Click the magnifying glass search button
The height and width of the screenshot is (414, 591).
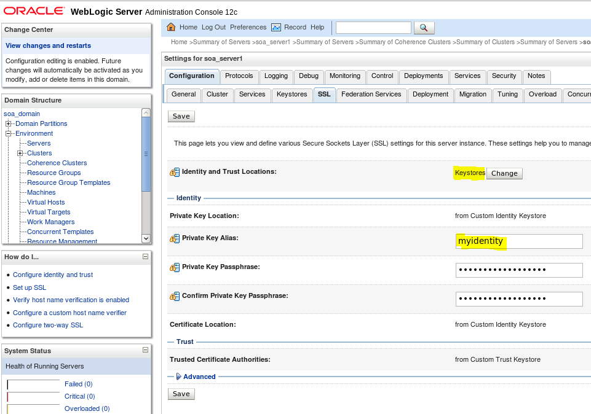tap(424, 28)
